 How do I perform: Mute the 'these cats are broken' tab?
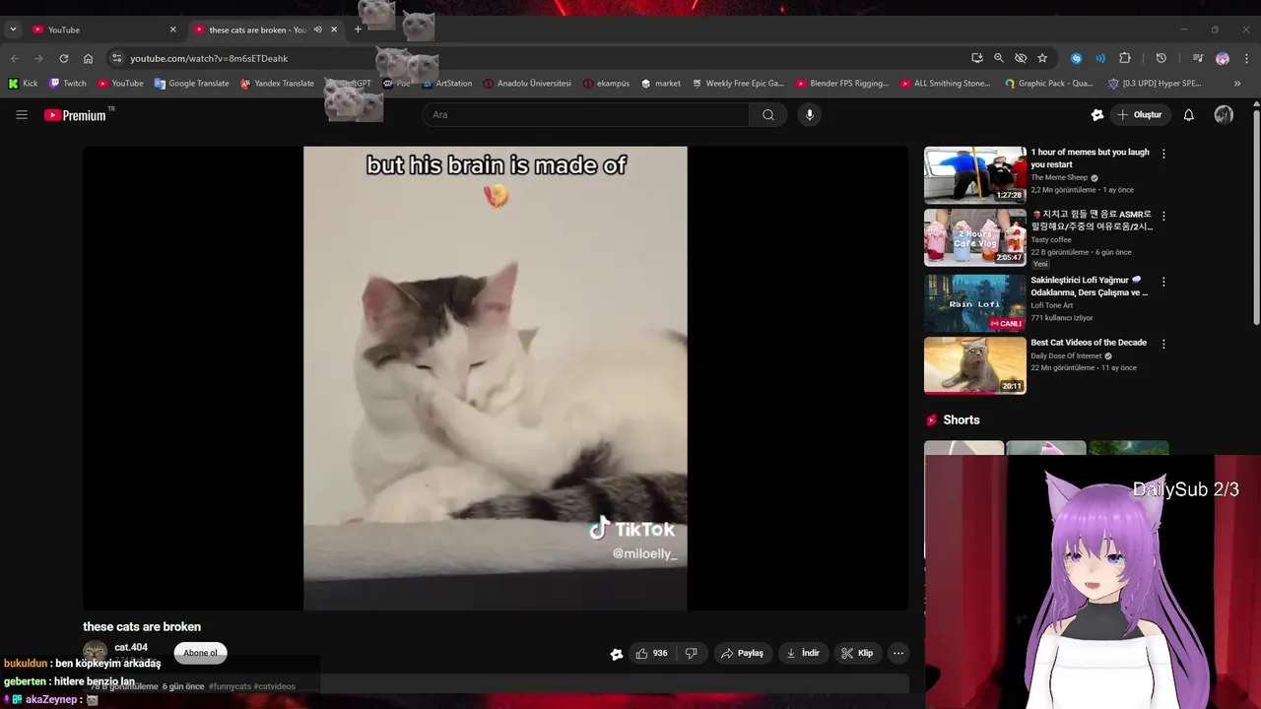click(318, 30)
